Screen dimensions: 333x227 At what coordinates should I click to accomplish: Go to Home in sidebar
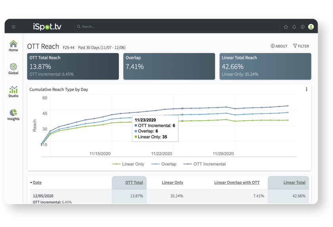click(13, 46)
